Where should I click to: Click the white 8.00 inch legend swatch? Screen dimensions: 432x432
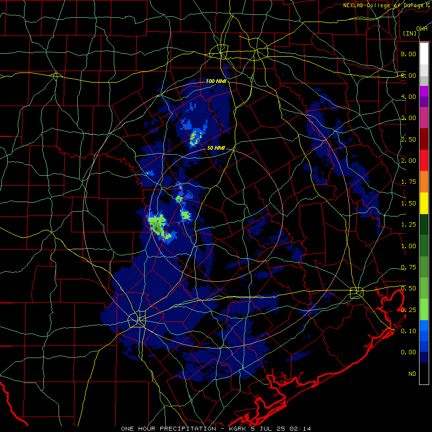[x=424, y=53]
